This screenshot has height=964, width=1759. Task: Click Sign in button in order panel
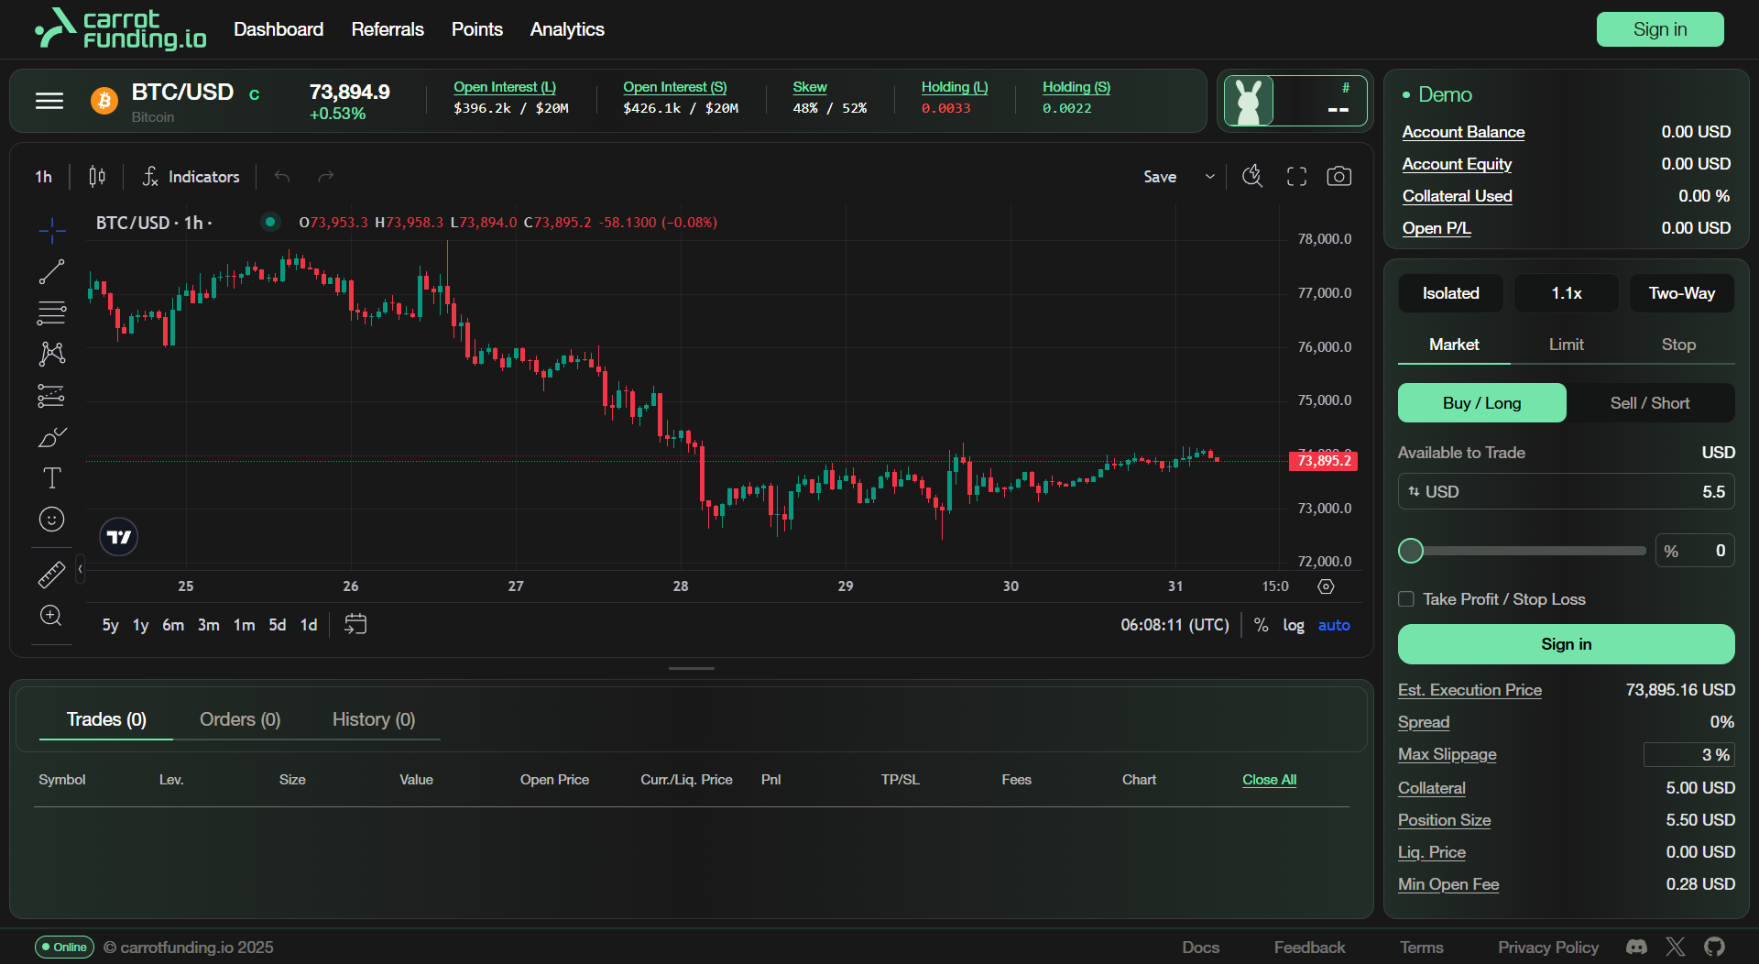[1567, 644]
